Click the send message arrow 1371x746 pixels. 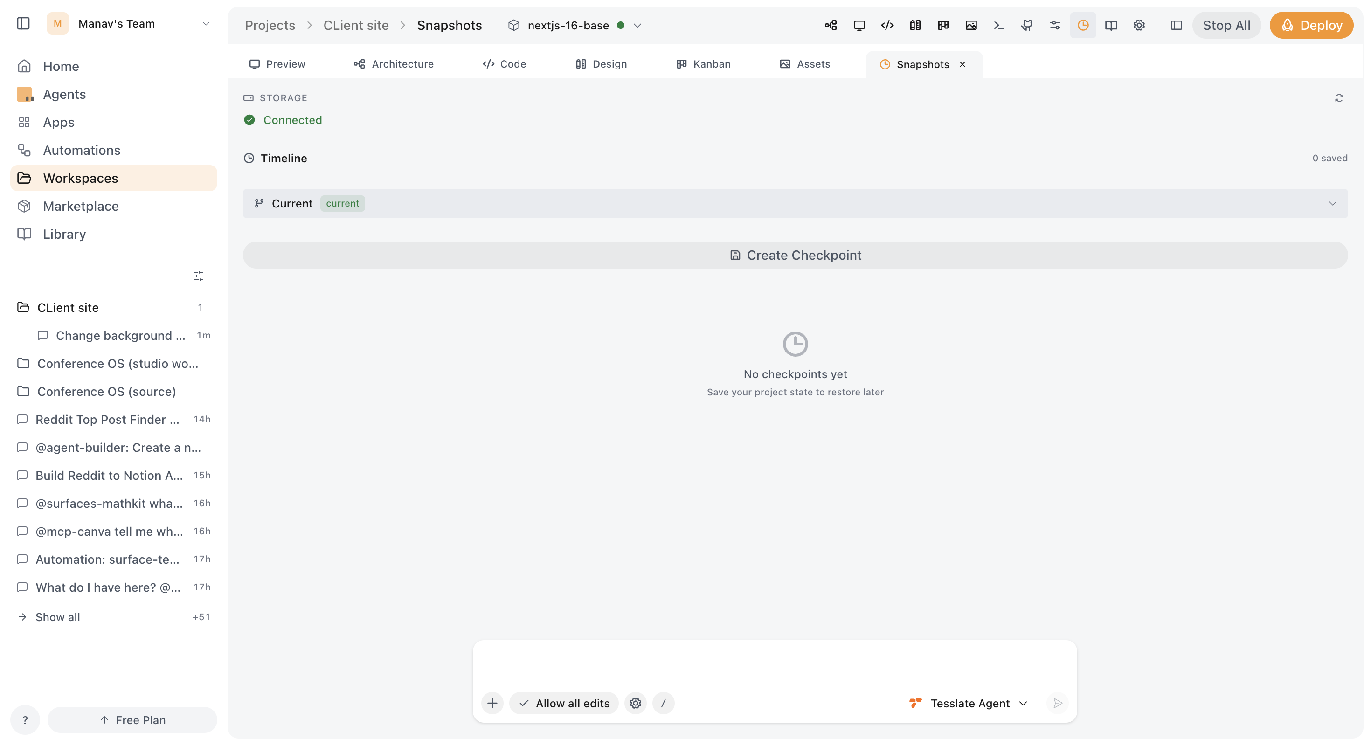click(x=1058, y=703)
